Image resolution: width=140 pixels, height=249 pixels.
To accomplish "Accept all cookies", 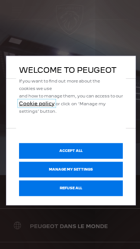I will tap(71, 151).
